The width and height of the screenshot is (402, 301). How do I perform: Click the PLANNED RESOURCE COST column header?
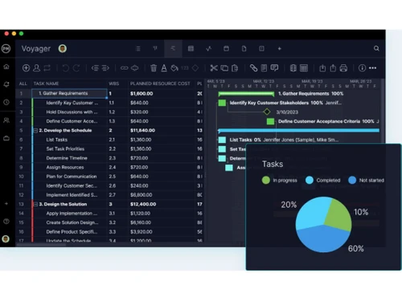tap(160, 83)
